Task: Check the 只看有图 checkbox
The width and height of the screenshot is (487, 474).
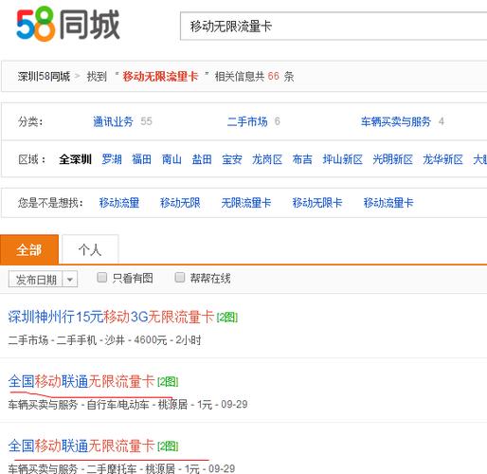Action: (x=101, y=278)
